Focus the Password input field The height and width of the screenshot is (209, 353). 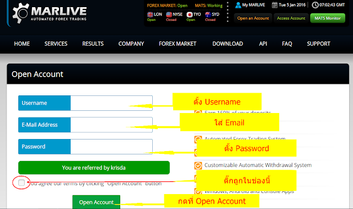pyautogui.click(x=111, y=147)
